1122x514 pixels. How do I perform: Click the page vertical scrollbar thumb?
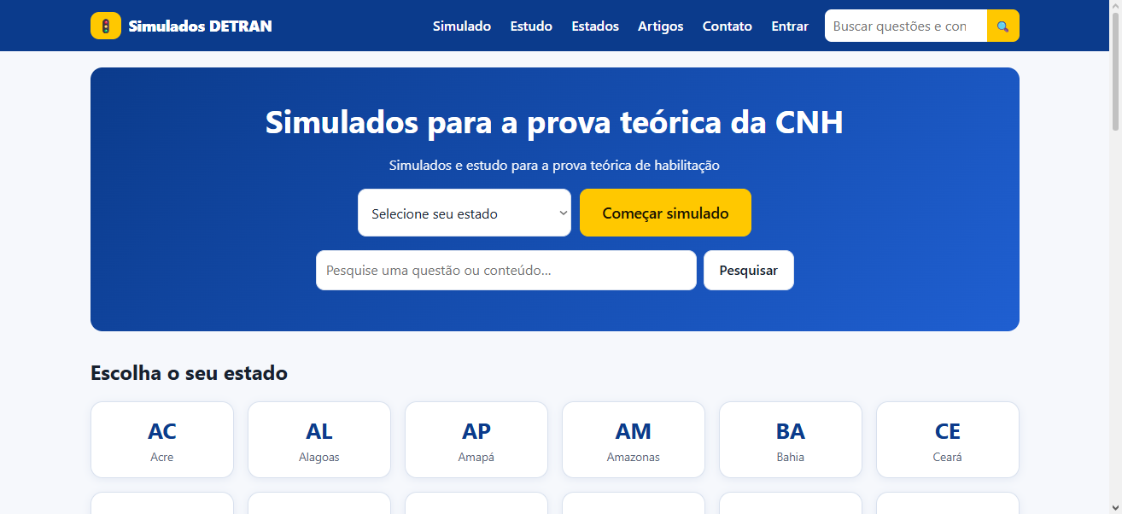click(1115, 73)
